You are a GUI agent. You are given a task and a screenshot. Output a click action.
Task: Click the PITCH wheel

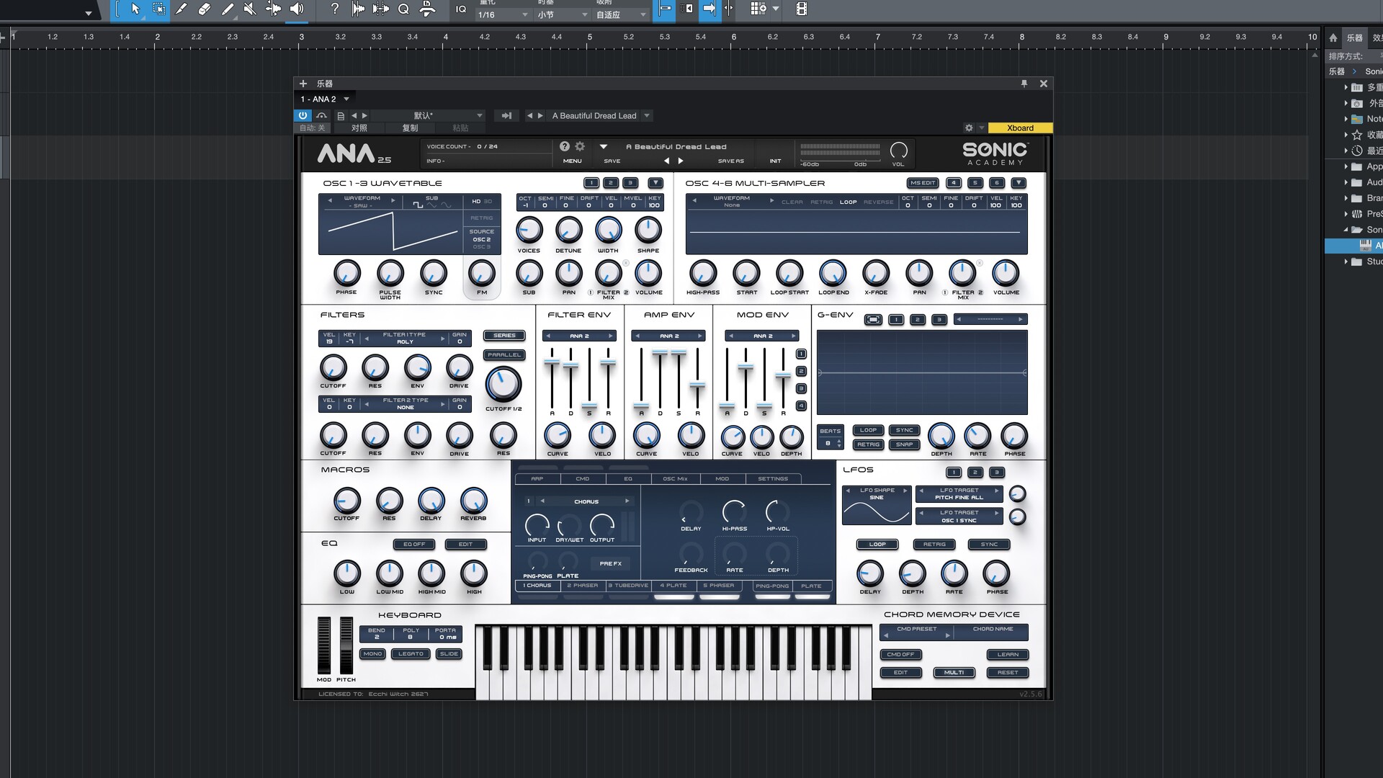click(346, 645)
